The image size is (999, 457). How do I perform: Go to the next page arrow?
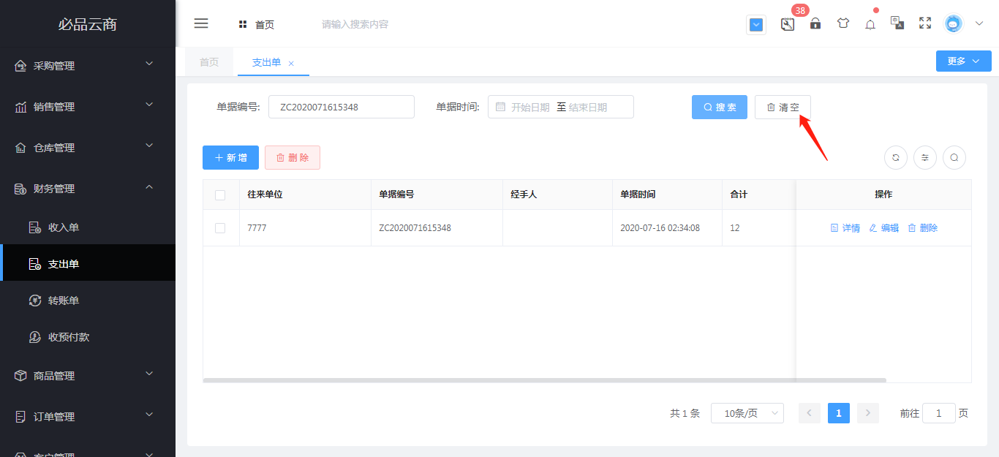[x=868, y=413]
